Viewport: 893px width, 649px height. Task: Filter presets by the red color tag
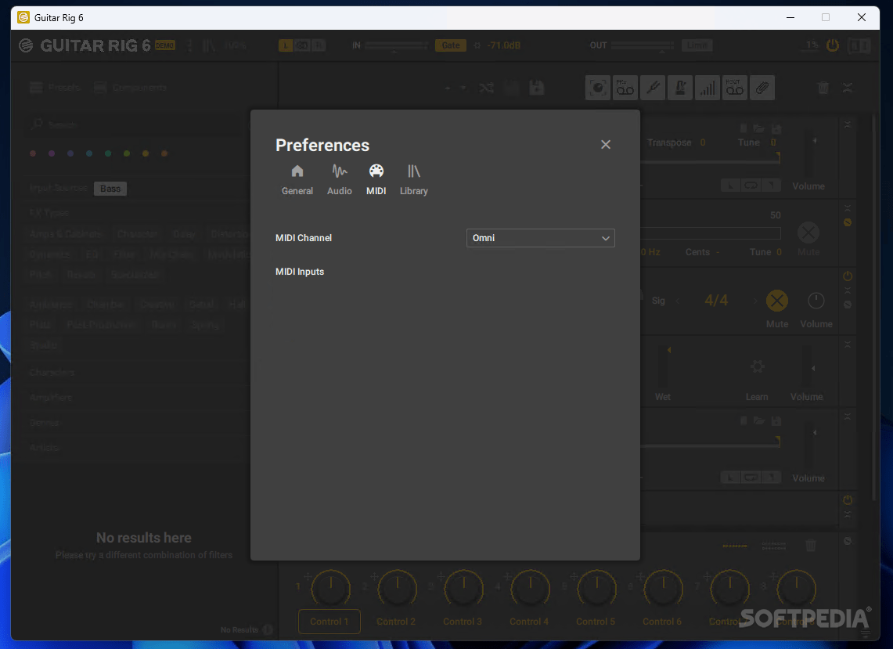(33, 154)
